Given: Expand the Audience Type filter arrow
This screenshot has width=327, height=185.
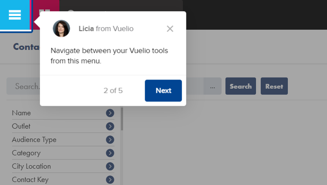Looking at the screenshot, I should pos(110,140).
